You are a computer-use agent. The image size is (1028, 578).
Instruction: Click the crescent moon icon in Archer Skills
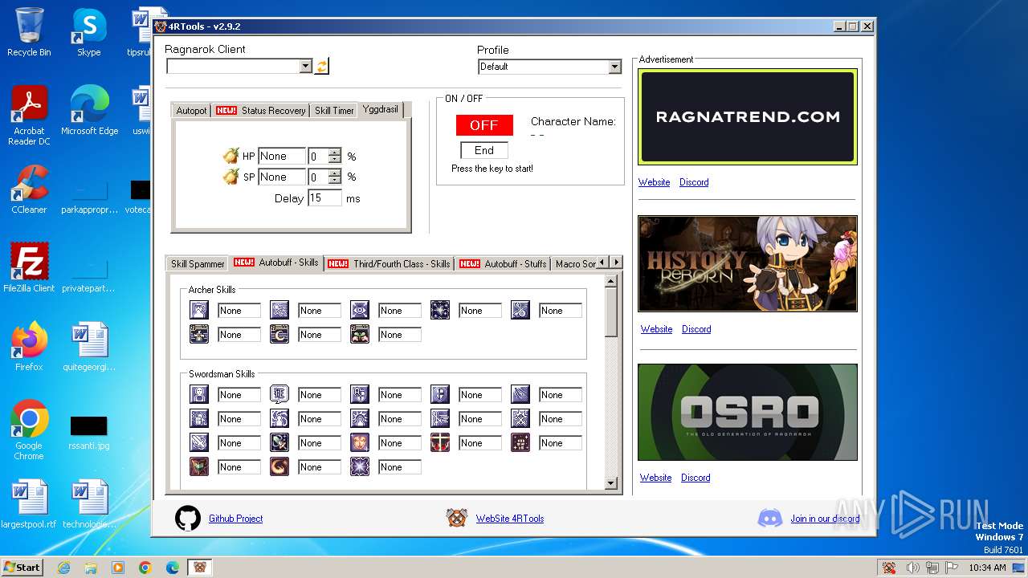279,334
